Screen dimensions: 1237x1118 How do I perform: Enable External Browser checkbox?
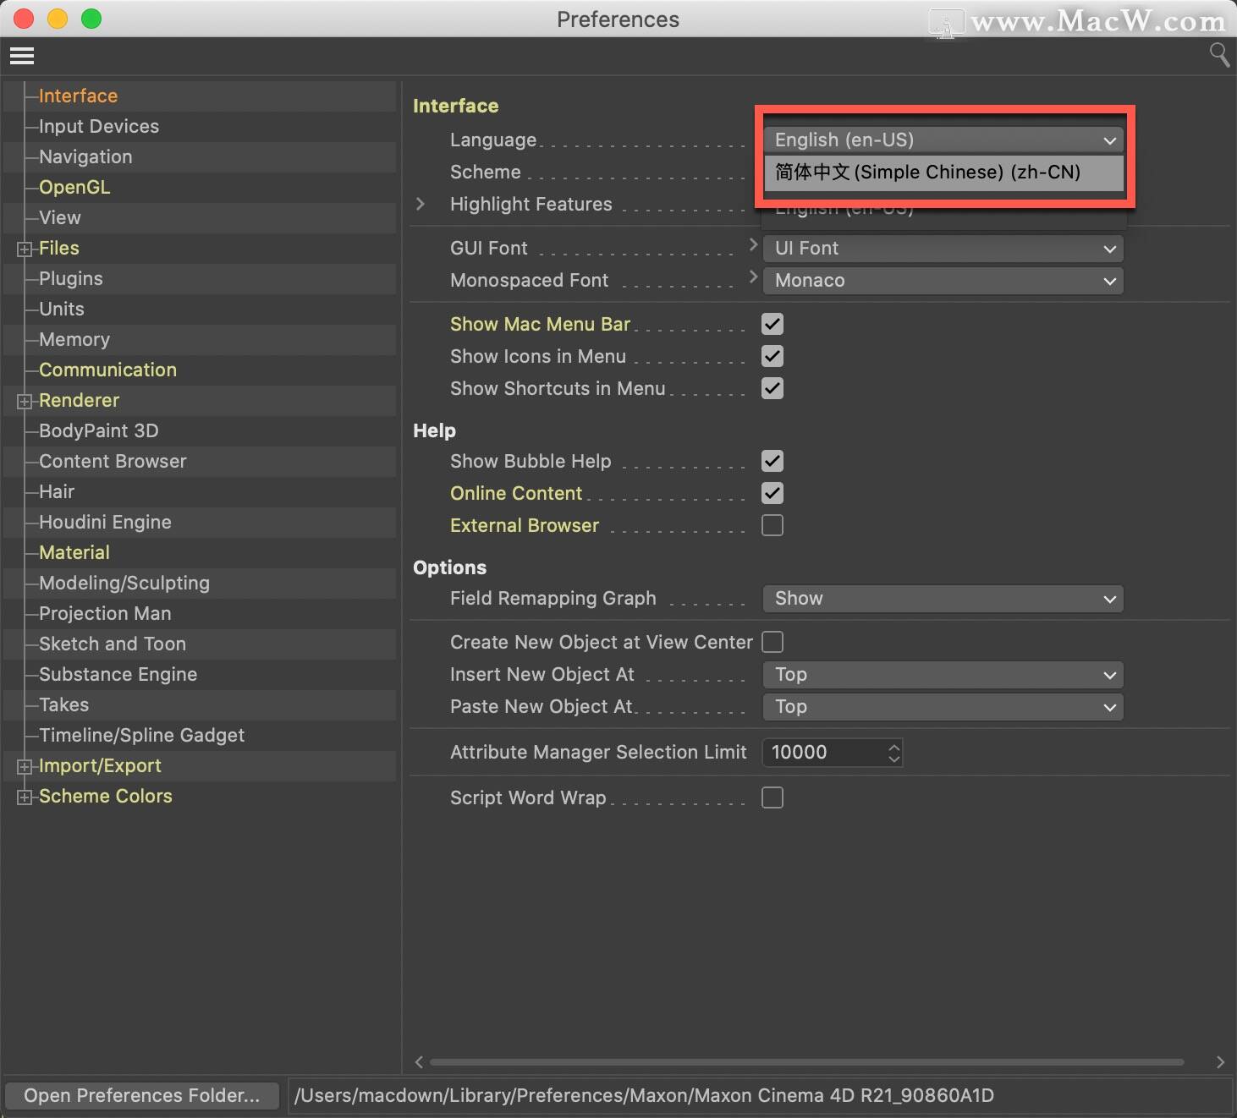point(772,525)
